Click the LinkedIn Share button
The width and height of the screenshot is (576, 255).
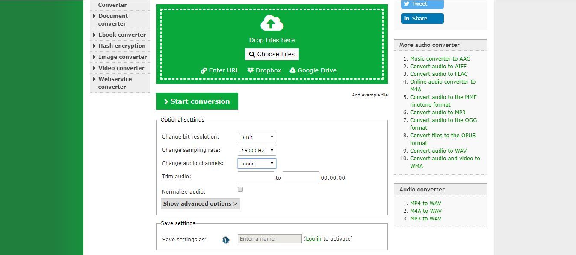click(422, 19)
